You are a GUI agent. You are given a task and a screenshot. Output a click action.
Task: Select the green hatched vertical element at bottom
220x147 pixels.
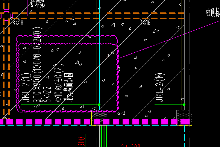coord(103,136)
